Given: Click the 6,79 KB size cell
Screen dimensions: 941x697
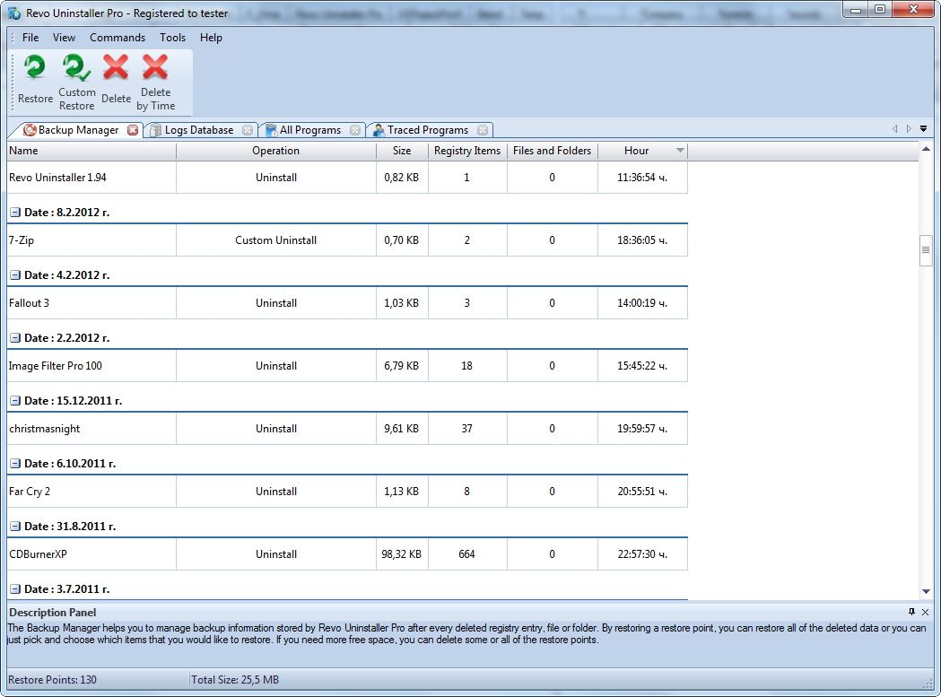Looking at the screenshot, I should 402,366.
